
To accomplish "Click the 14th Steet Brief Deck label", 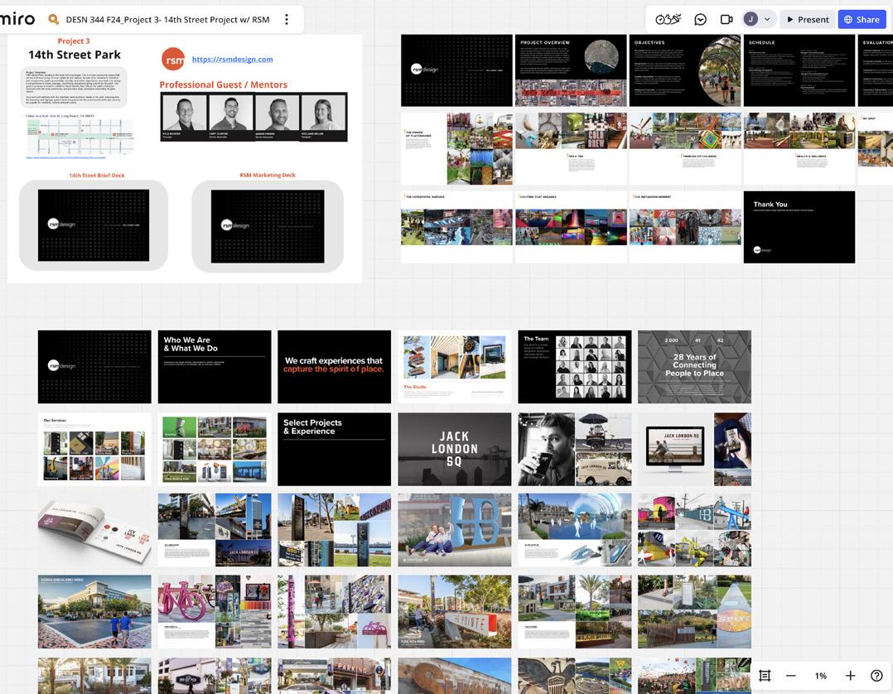I will [97, 176].
